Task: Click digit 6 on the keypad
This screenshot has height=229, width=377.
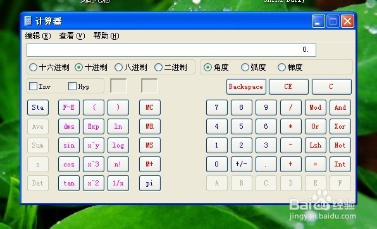Action: coord(266,126)
